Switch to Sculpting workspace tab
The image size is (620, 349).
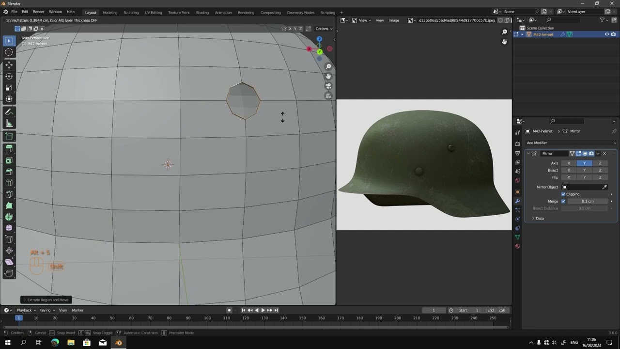pos(131,12)
